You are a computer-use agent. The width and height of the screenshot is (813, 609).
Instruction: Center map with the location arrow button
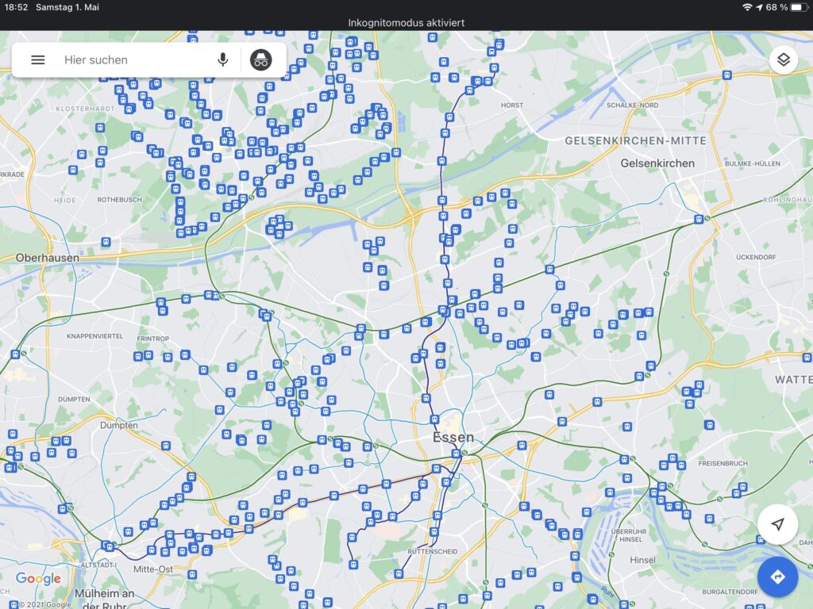tap(777, 525)
